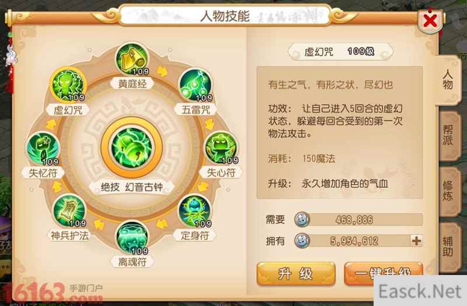Select the 黄庭经 skill icon
The image size is (467, 306).
click(x=132, y=59)
